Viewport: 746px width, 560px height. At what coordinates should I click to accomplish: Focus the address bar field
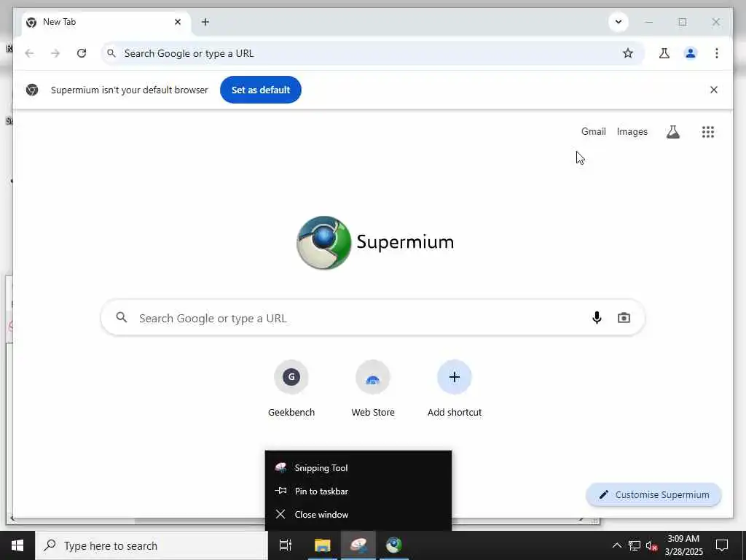[372, 53]
